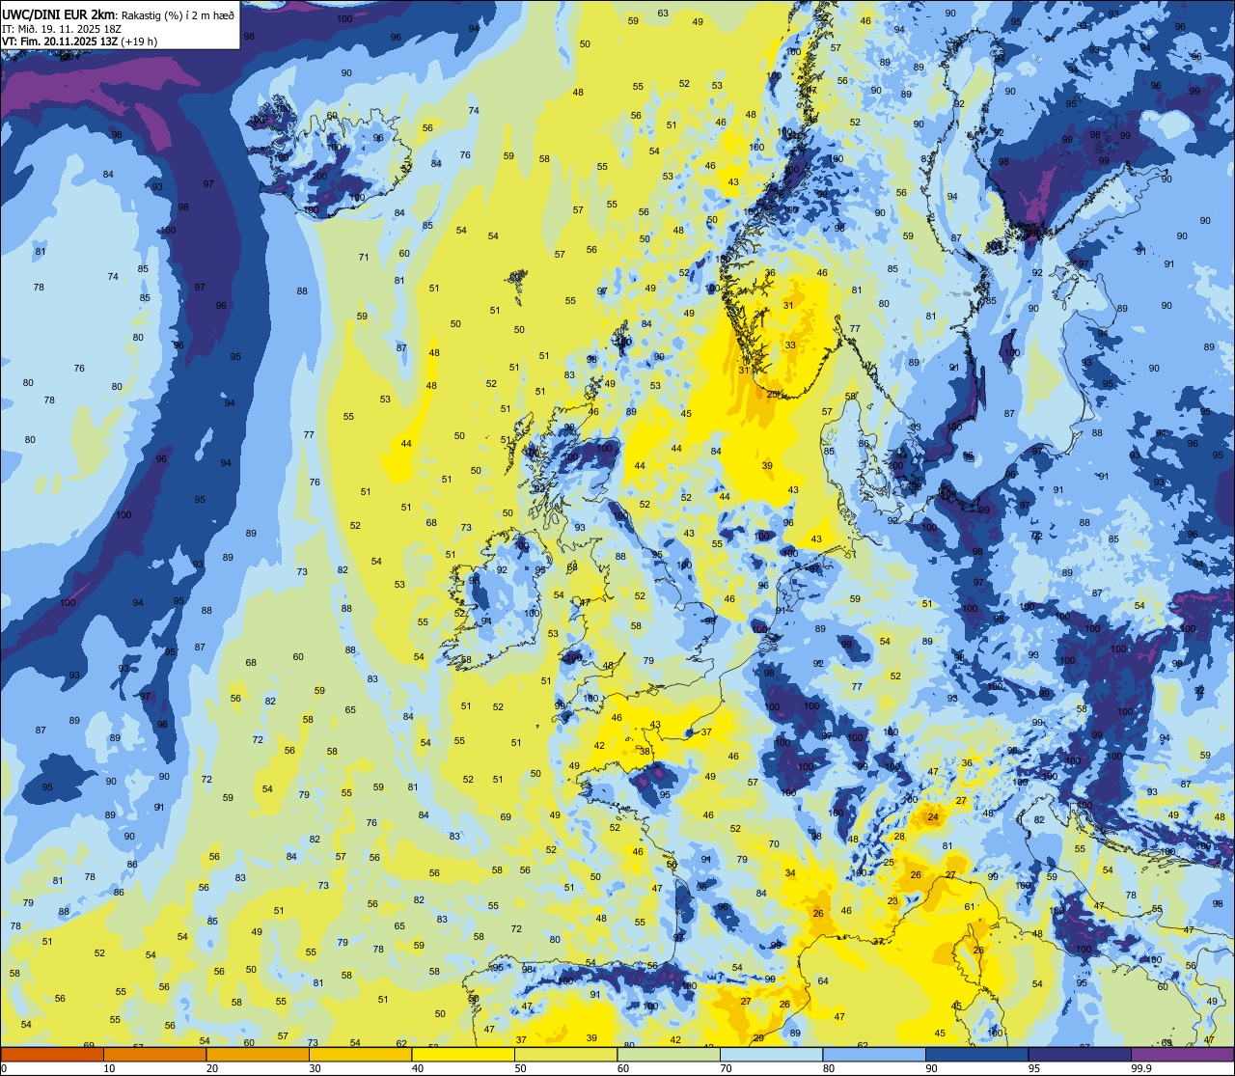1235x1076 pixels.
Task: Click the 30–40 amber legend segment
Action: click(x=360, y=1054)
